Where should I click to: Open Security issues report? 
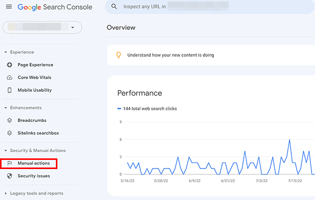click(x=34, y=176)
